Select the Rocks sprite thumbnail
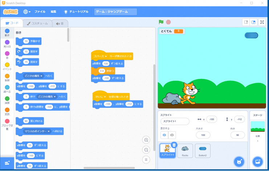The width and height of the screenshot is (269, 171). pyautogui.click(x=185, y=151)
